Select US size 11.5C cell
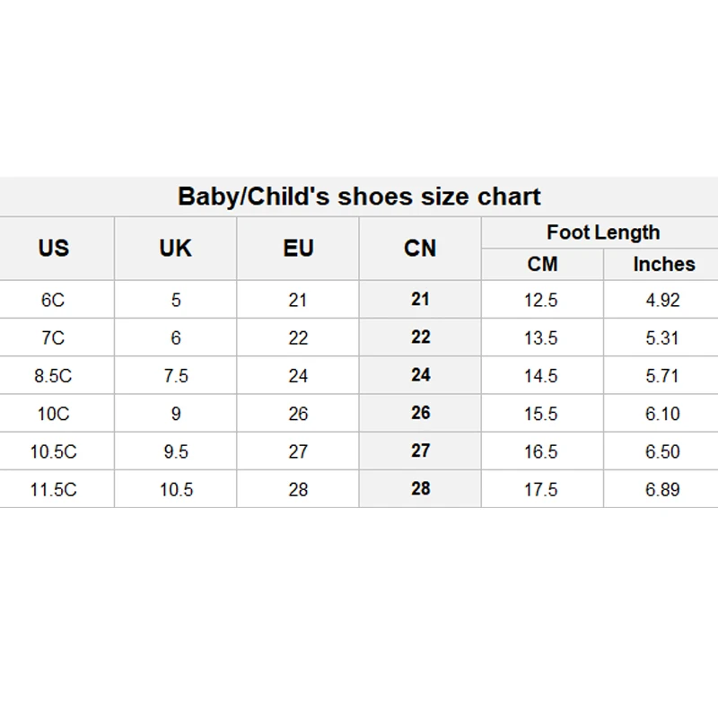718x718 pixels. (x=53, y=489)
